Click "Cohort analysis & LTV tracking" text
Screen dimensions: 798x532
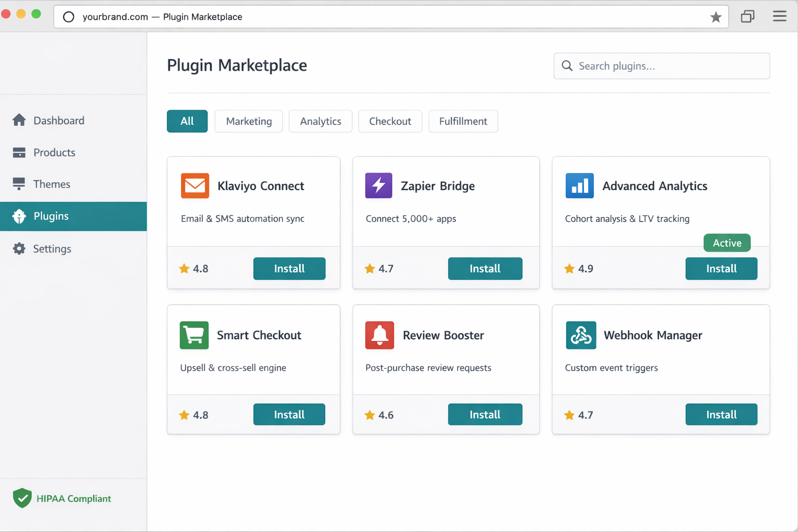pyautogui.click(x=627, y=219)
